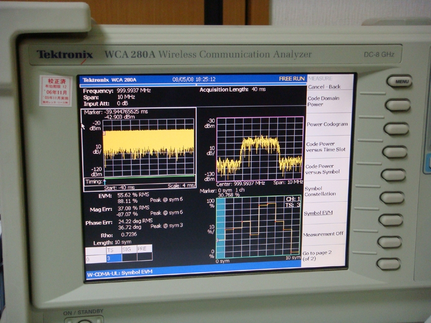Viewport: 431px width, 323px height.
Task: Click the PRE column header in the table
Action: [x=145, y=249]
